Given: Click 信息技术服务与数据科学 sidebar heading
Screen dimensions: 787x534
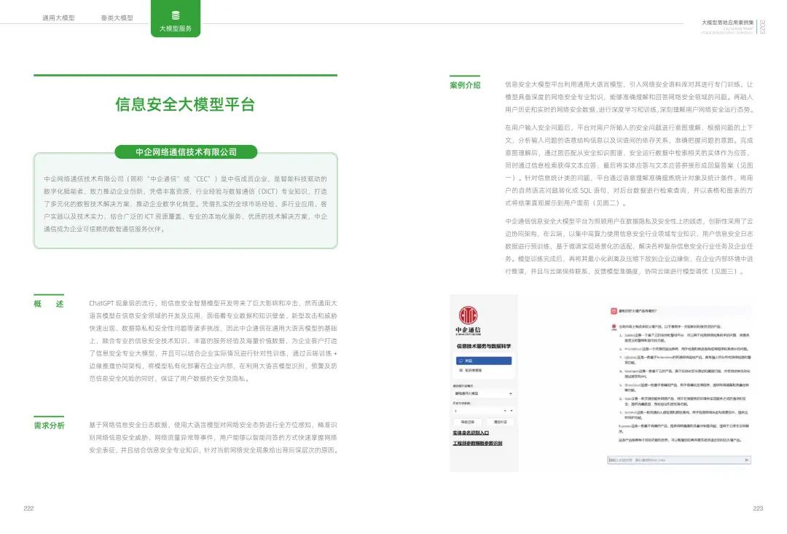Looking at the screenshot, I should 484,346.
